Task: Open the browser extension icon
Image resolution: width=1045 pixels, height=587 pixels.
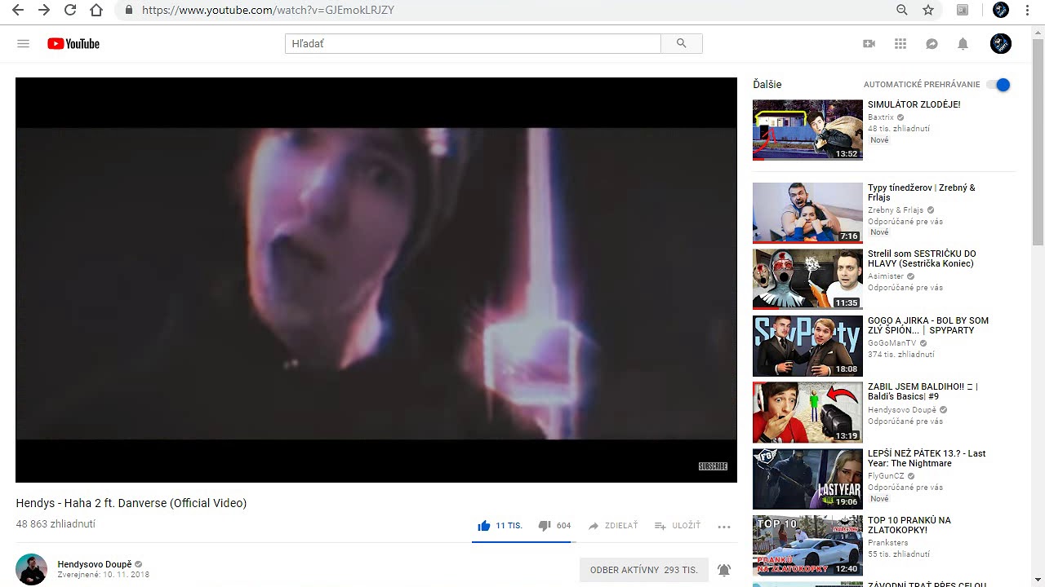Action: [963, 10]
